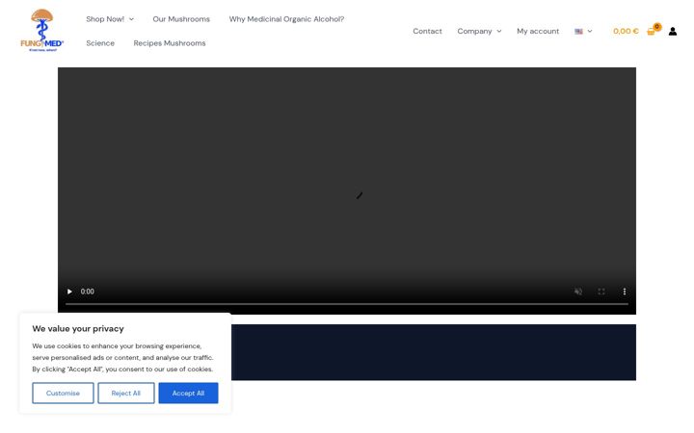The image size is (694, 433).
Task: View the 0,00 € cart total
Action: (626, 32)
